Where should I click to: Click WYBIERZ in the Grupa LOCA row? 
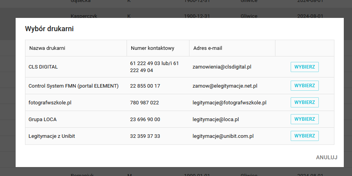coord(304,119)
